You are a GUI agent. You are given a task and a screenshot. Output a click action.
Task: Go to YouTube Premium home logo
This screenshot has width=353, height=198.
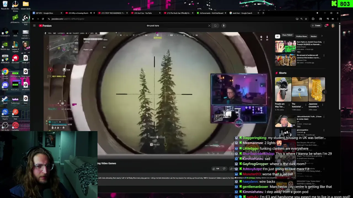45,26
